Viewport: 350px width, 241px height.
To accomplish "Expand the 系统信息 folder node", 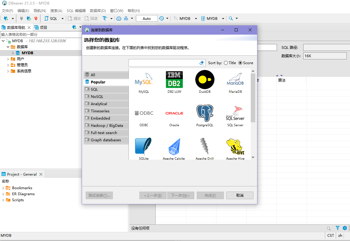I will 8,71.
